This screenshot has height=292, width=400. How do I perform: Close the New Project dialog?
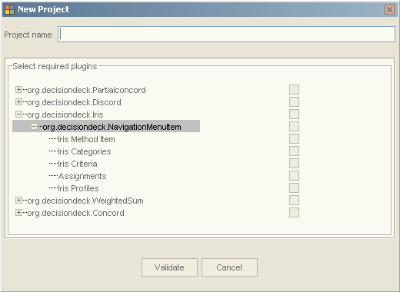click(389, 10)
